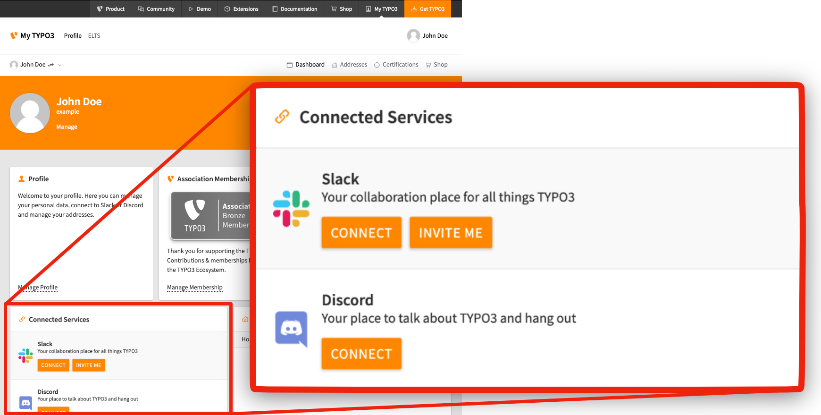Click the Association Membership TYPO3 icon
The width and height of the screenshot is (821, 415).
(170, 179)
